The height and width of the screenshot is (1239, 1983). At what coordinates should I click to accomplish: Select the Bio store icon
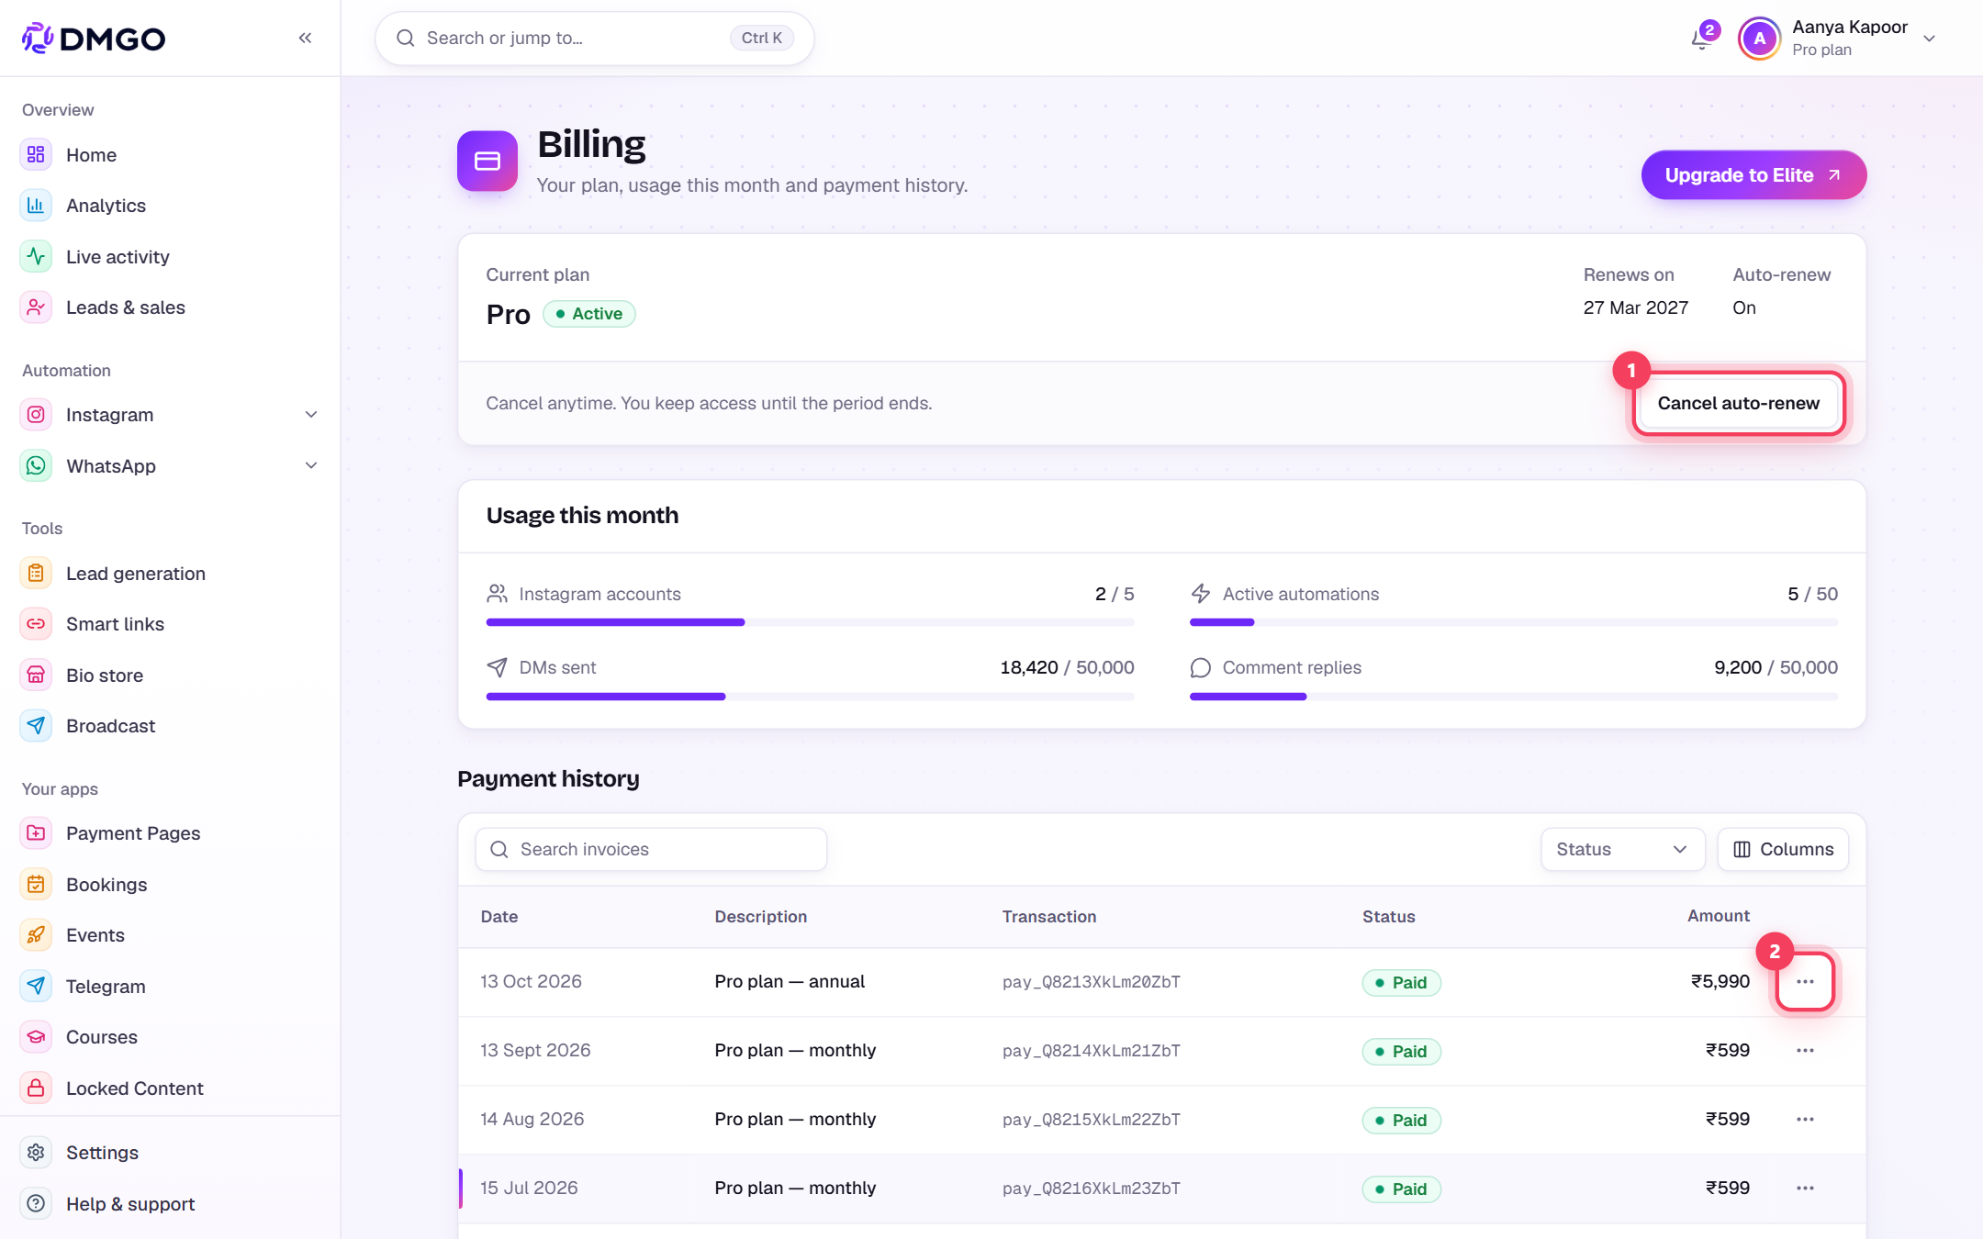[36, 675]
